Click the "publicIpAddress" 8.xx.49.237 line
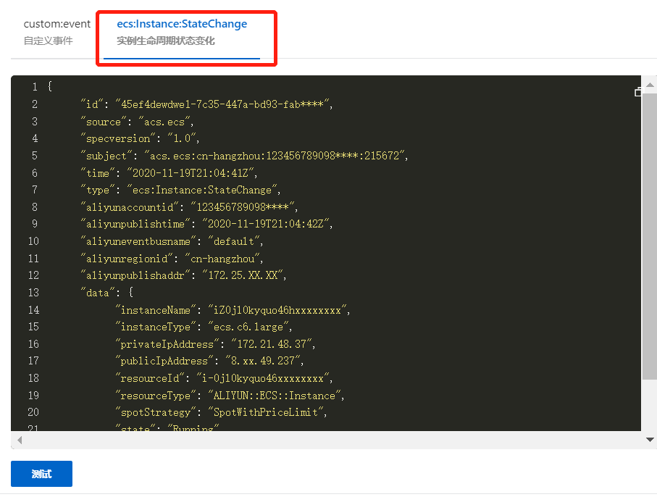 209,361
